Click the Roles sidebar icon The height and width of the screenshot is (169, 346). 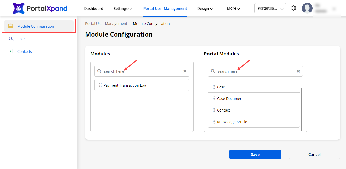11,39
